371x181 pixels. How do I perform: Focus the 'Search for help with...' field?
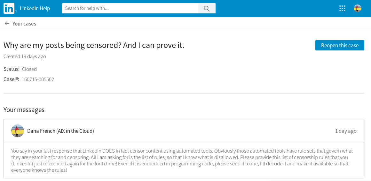pos(130,9)
